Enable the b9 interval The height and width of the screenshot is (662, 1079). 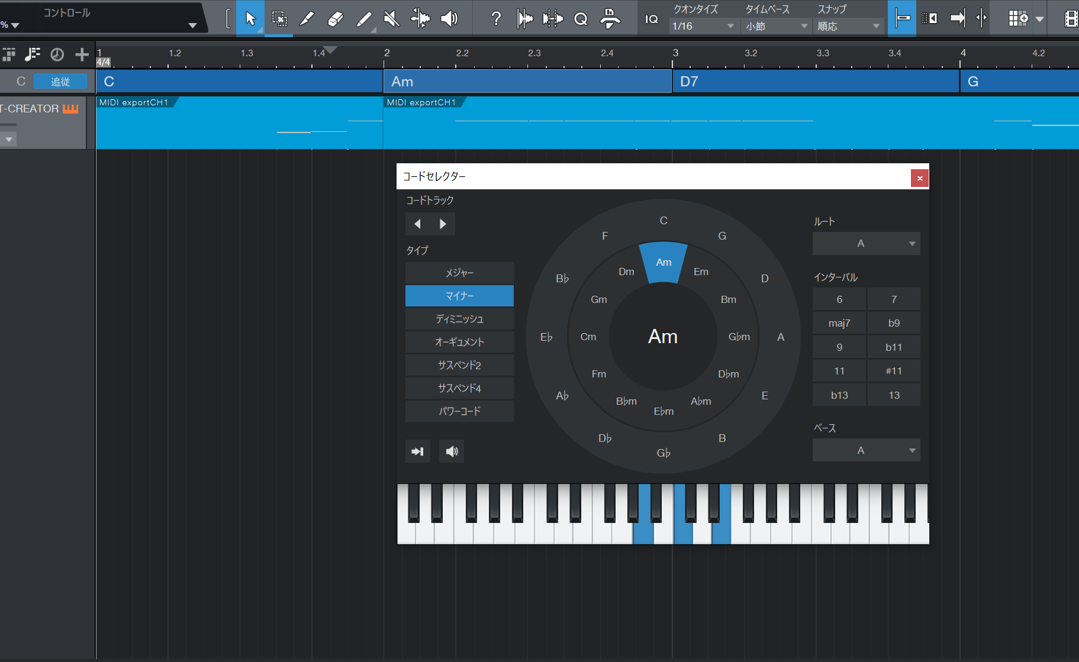pos(894,323)
